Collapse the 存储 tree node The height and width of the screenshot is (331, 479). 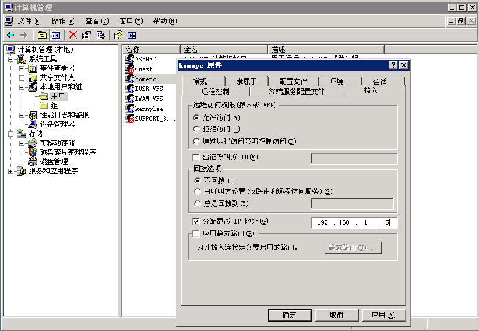click(10, 134)
